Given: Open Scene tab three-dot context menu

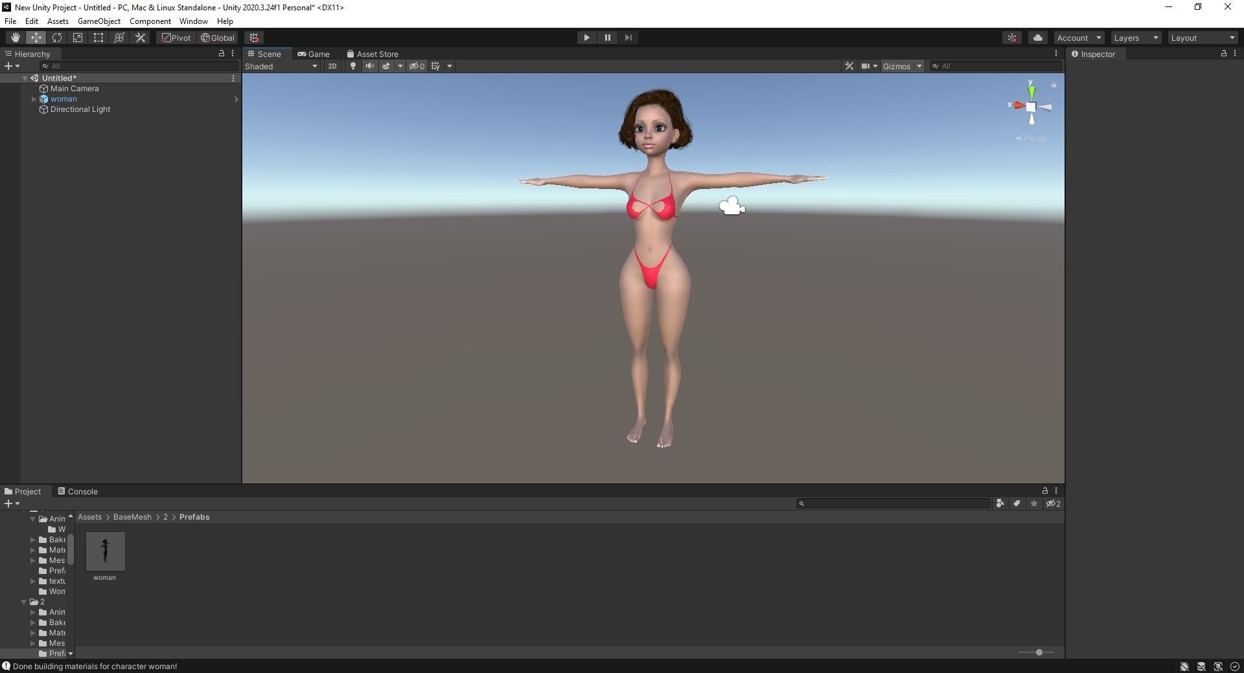Looking at the screenshot, I should coord(1055,54).
